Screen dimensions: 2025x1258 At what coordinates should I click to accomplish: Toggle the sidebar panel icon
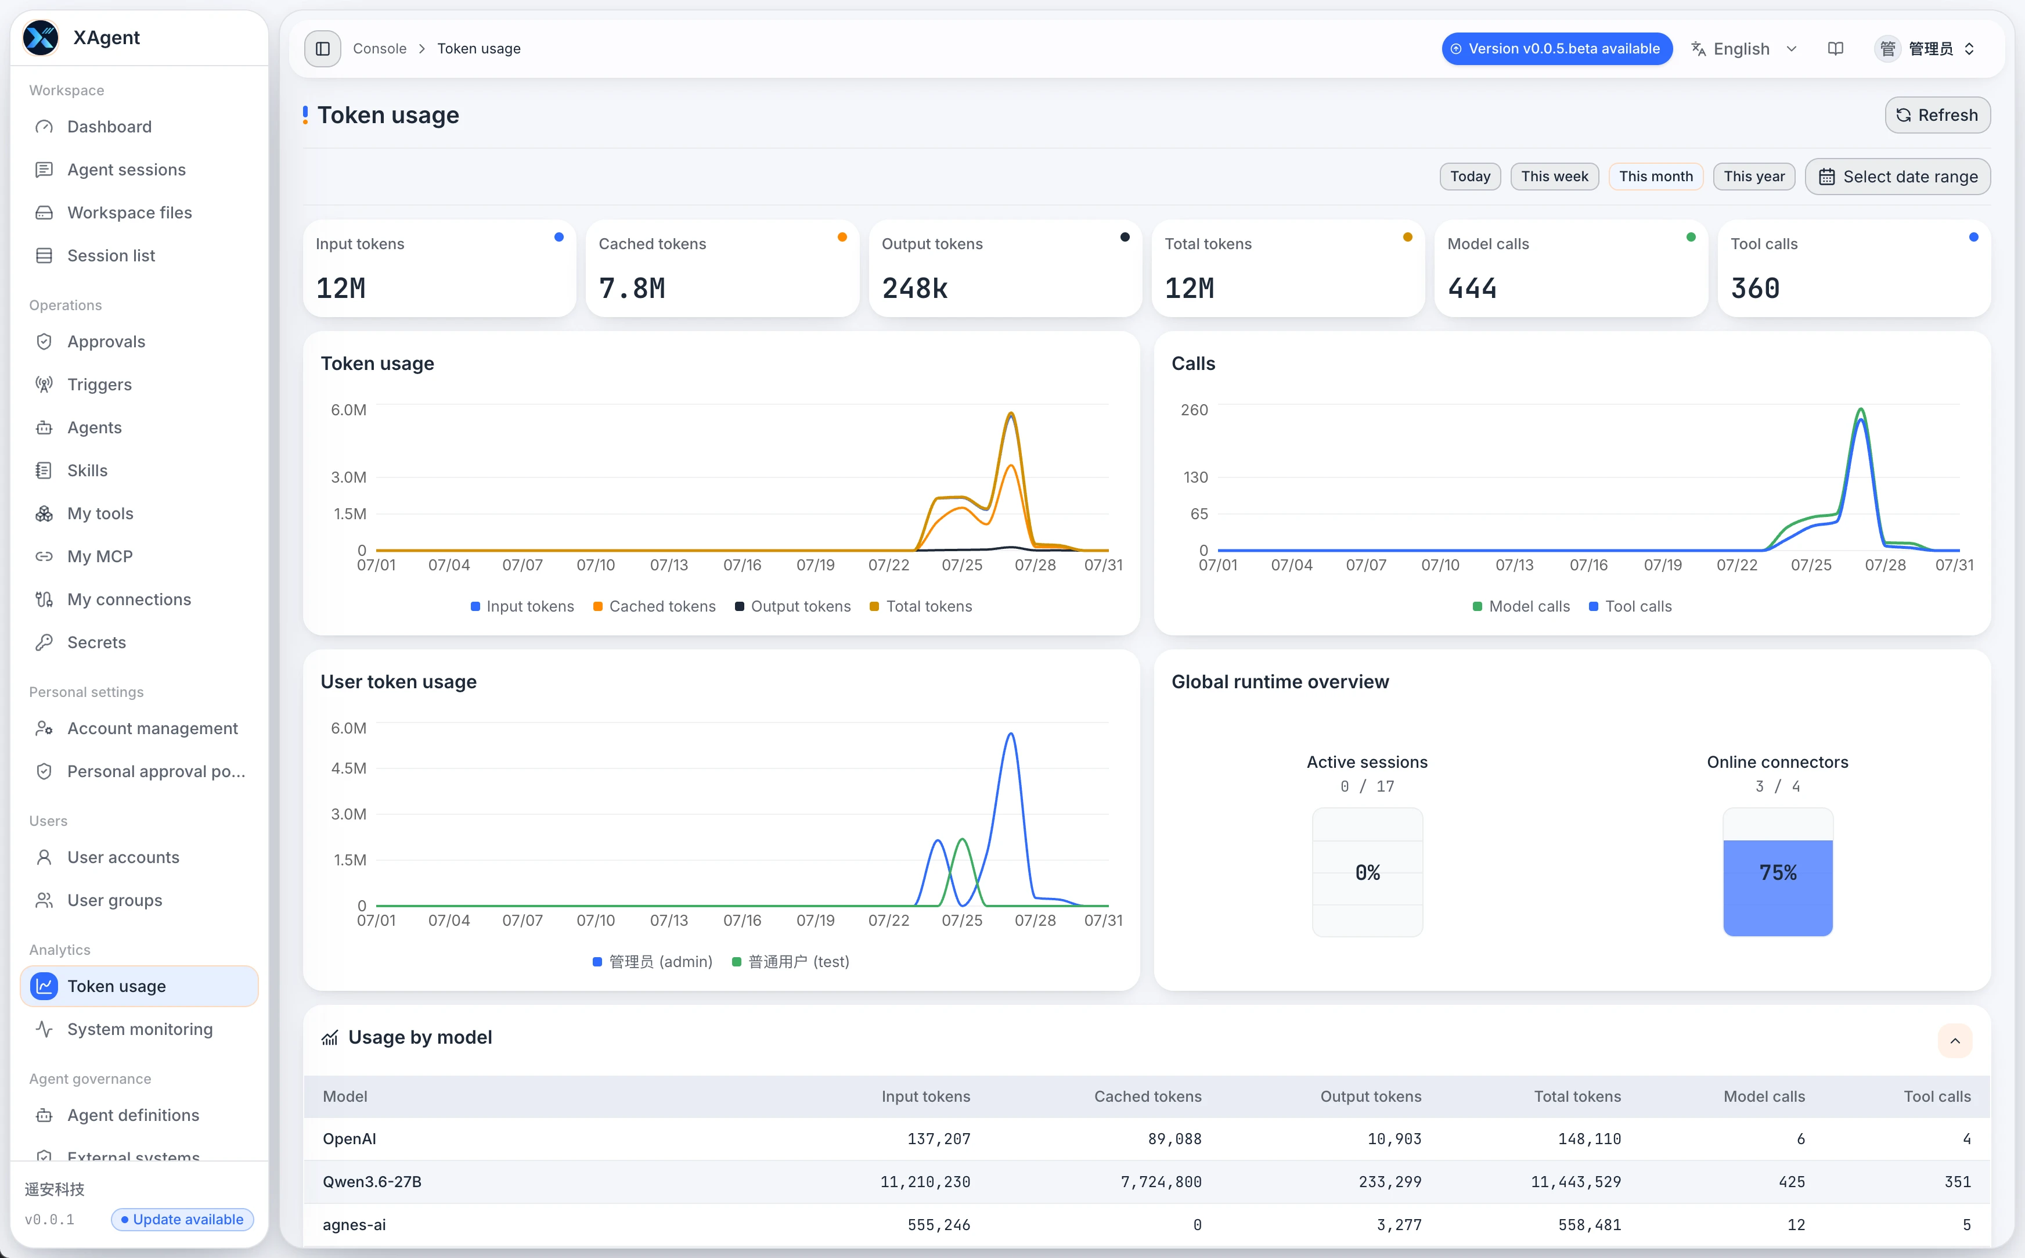click(x=323, y=48)
